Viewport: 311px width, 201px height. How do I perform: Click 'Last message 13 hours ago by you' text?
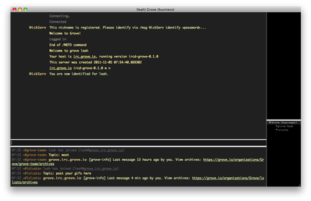click(143, 160)
